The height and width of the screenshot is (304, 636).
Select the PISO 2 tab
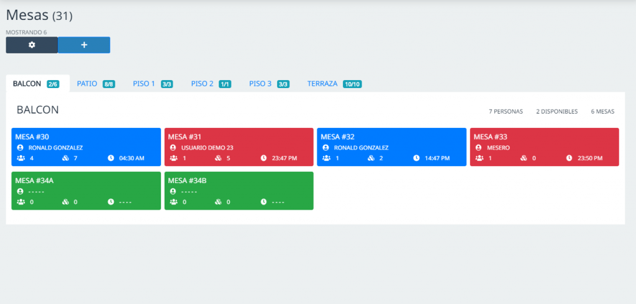click(202, 84)
